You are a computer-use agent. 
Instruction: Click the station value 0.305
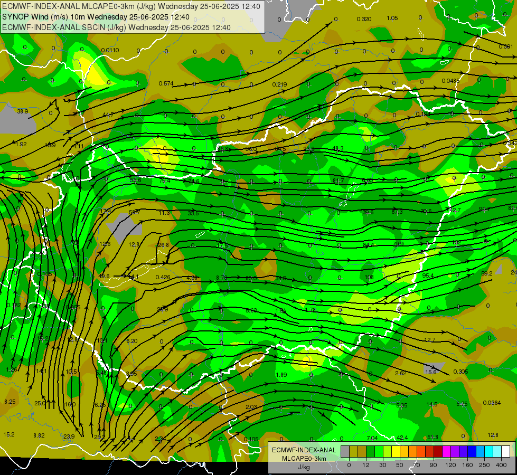[x=460, y=372]
